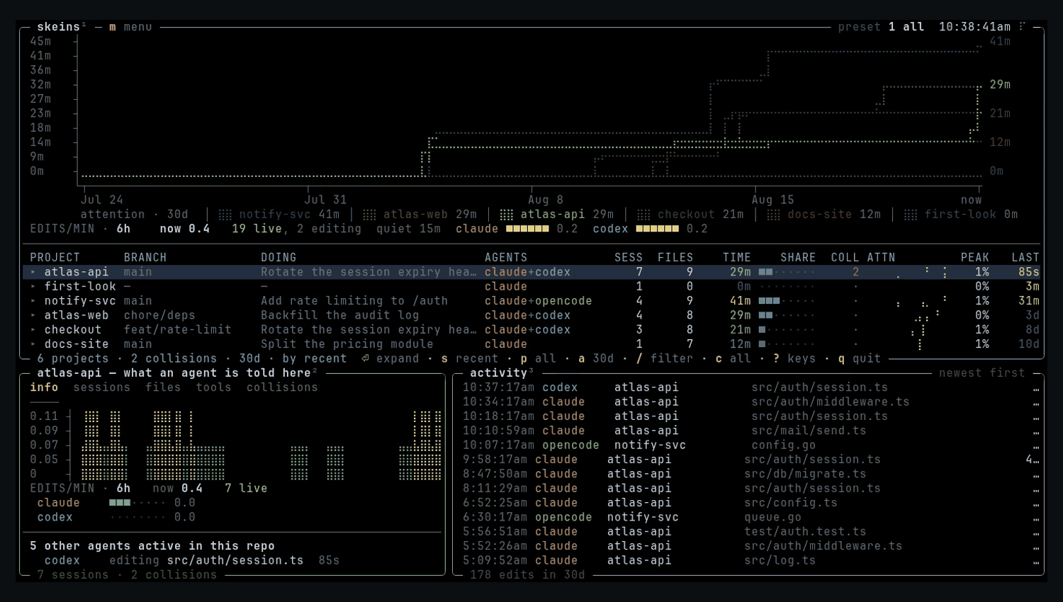Screen dimensions: 1063x602
Task: Click the feat/rate-limit branch cell
Action: pyautogui.click(x=178, y=329)
